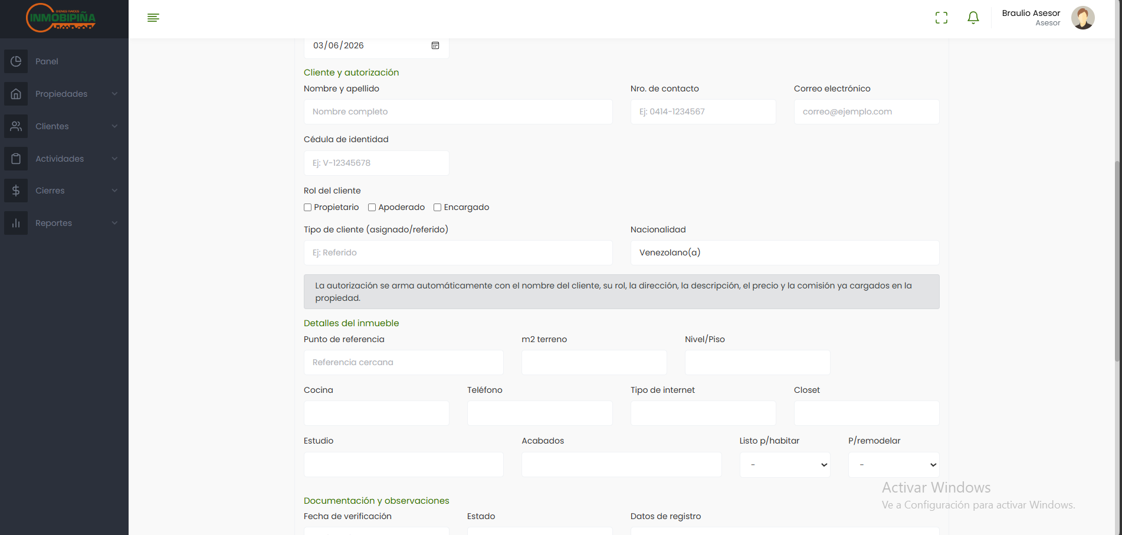1122x535 pixels.
Task: Open the notifications bell
Action: pos(973,18)
